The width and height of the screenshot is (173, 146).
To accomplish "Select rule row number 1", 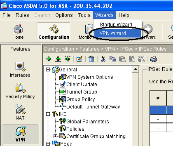I will (161, 110).
